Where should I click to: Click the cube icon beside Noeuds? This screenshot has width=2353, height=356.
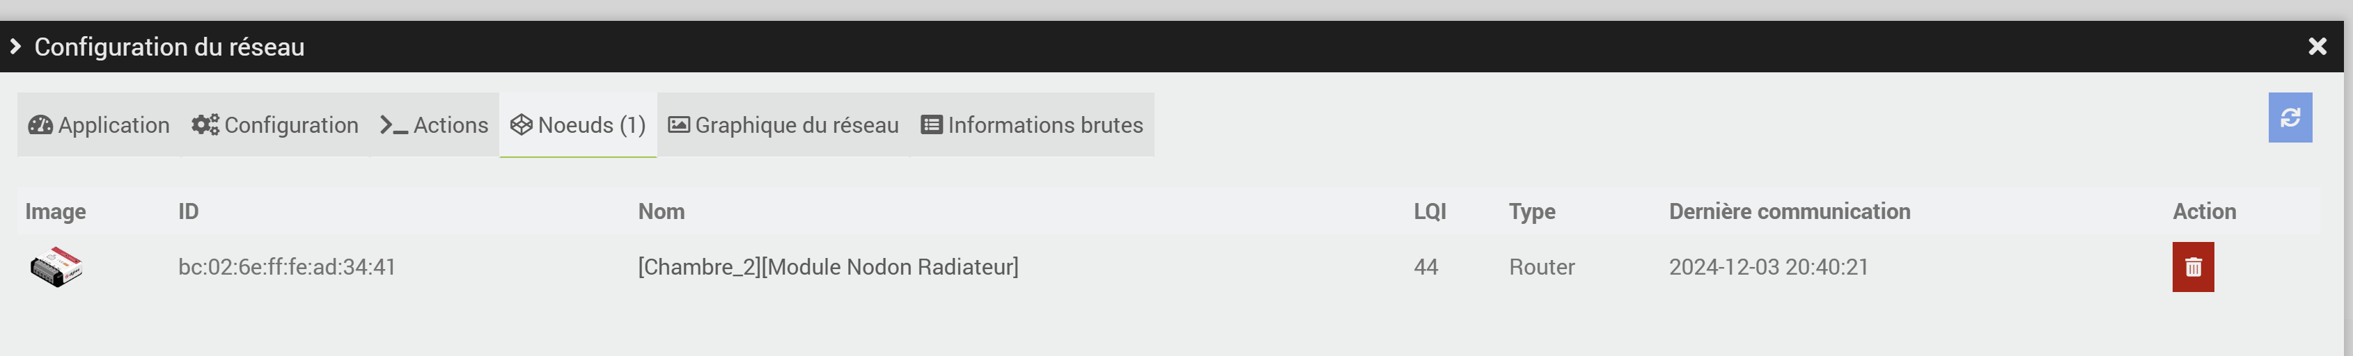coord(521,125)
